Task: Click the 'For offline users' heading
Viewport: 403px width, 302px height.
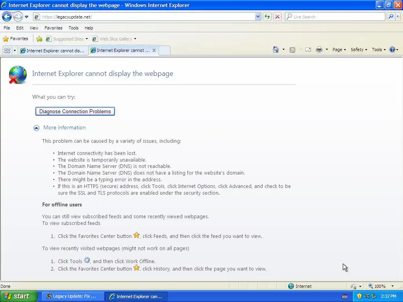Action: coord(62,204)
